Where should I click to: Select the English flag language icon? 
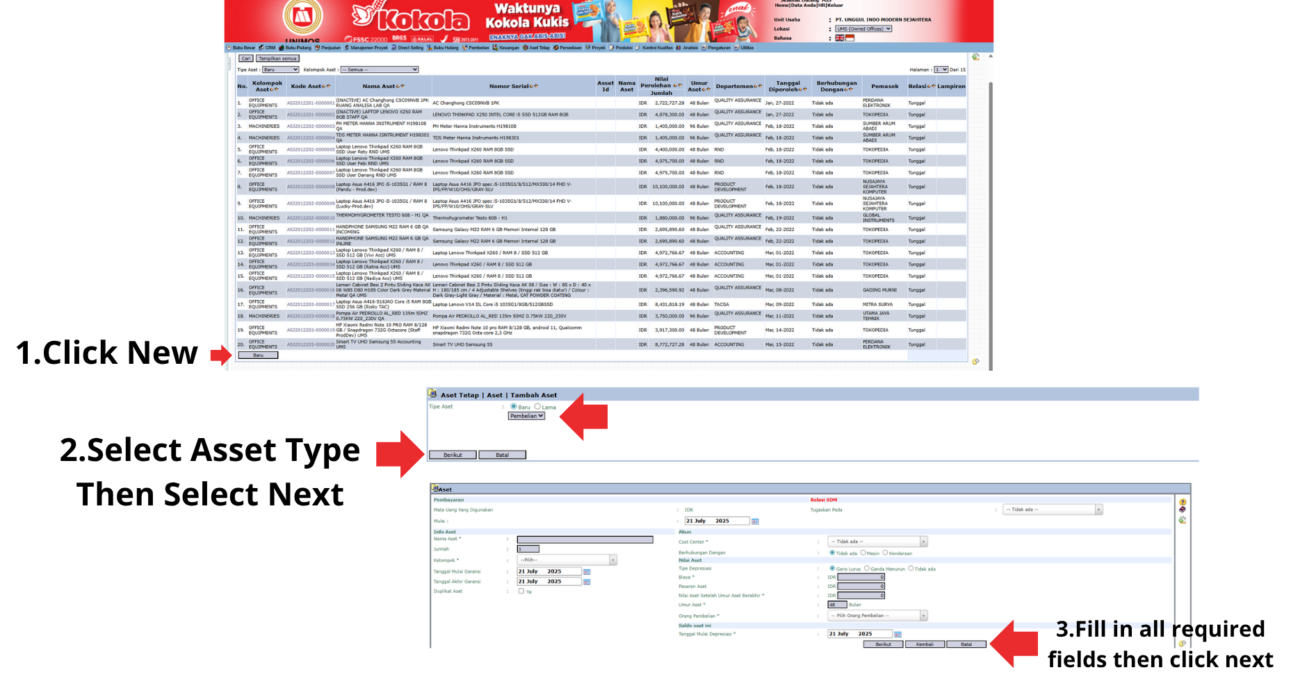(839, 38)
